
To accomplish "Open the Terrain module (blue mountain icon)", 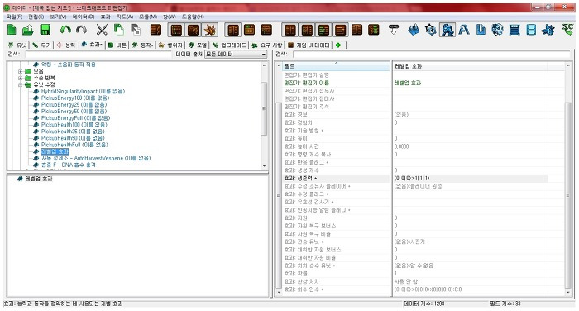I will tap(414, 30).
